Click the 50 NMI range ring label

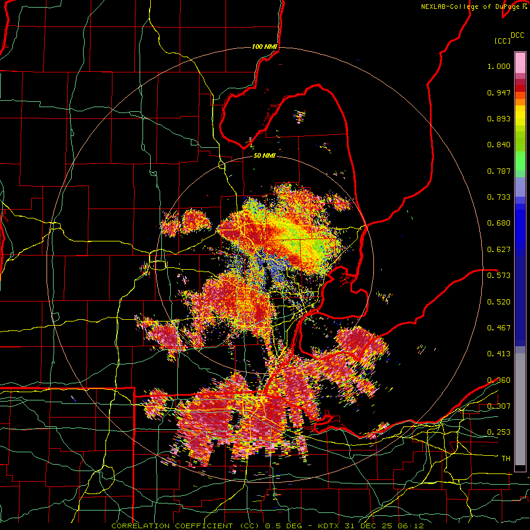(264, 155)
